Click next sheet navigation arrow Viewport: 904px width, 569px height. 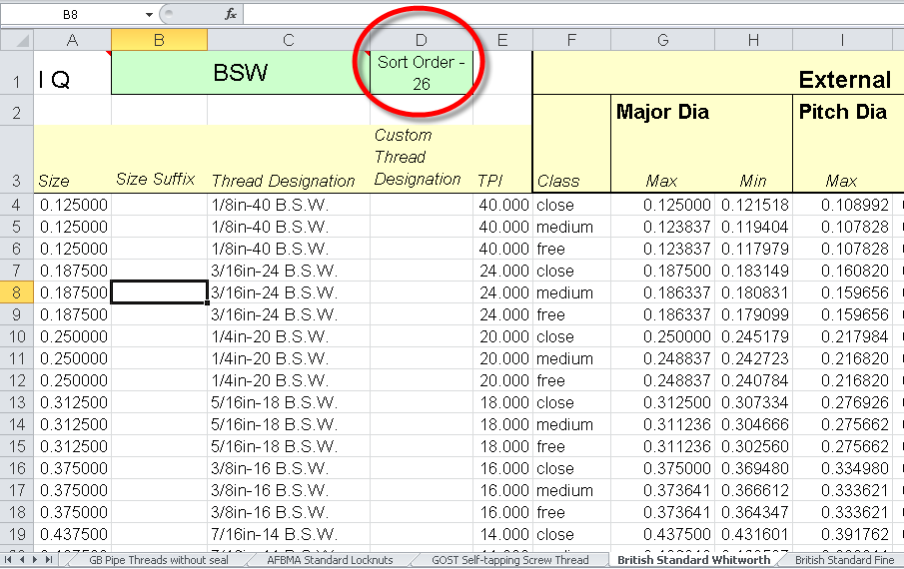coord(35,559)
